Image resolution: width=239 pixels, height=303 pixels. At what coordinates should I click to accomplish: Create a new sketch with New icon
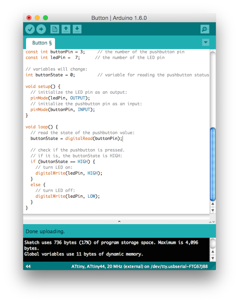[x=55, y=29]
